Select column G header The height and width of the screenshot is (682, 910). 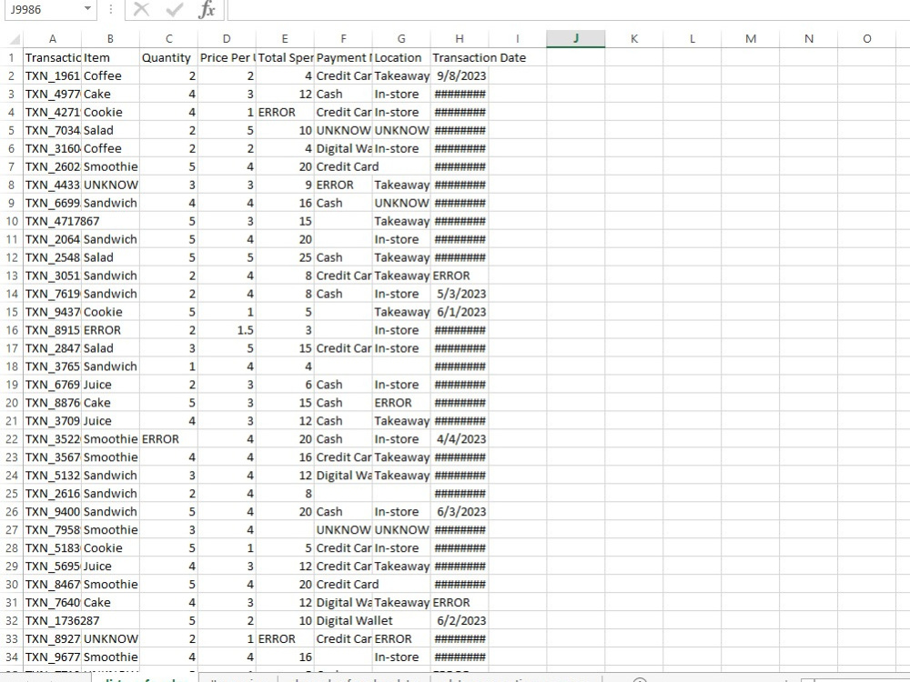coord(401,39)
